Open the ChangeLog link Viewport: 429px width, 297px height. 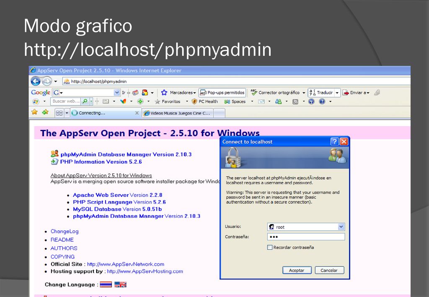click(65, 231)
